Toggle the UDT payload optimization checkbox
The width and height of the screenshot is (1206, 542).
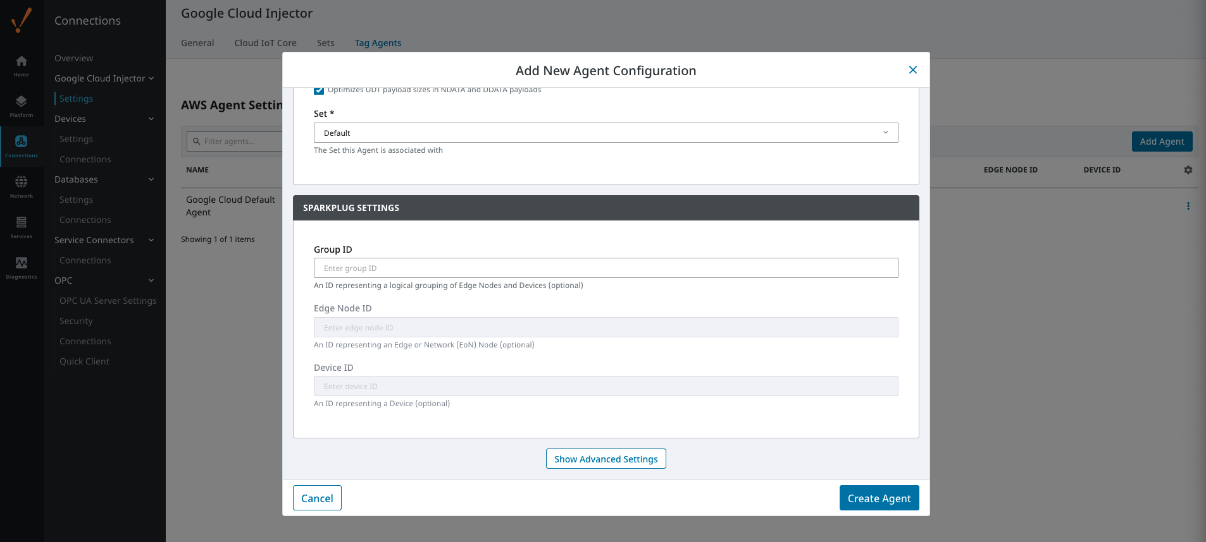tap(319, 90)
